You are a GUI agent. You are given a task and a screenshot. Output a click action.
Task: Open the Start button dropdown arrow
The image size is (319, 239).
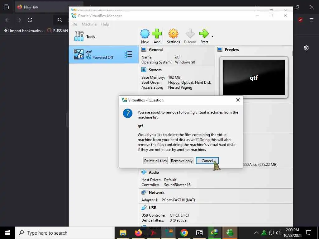pyautogui.click(x=212, y=36)
